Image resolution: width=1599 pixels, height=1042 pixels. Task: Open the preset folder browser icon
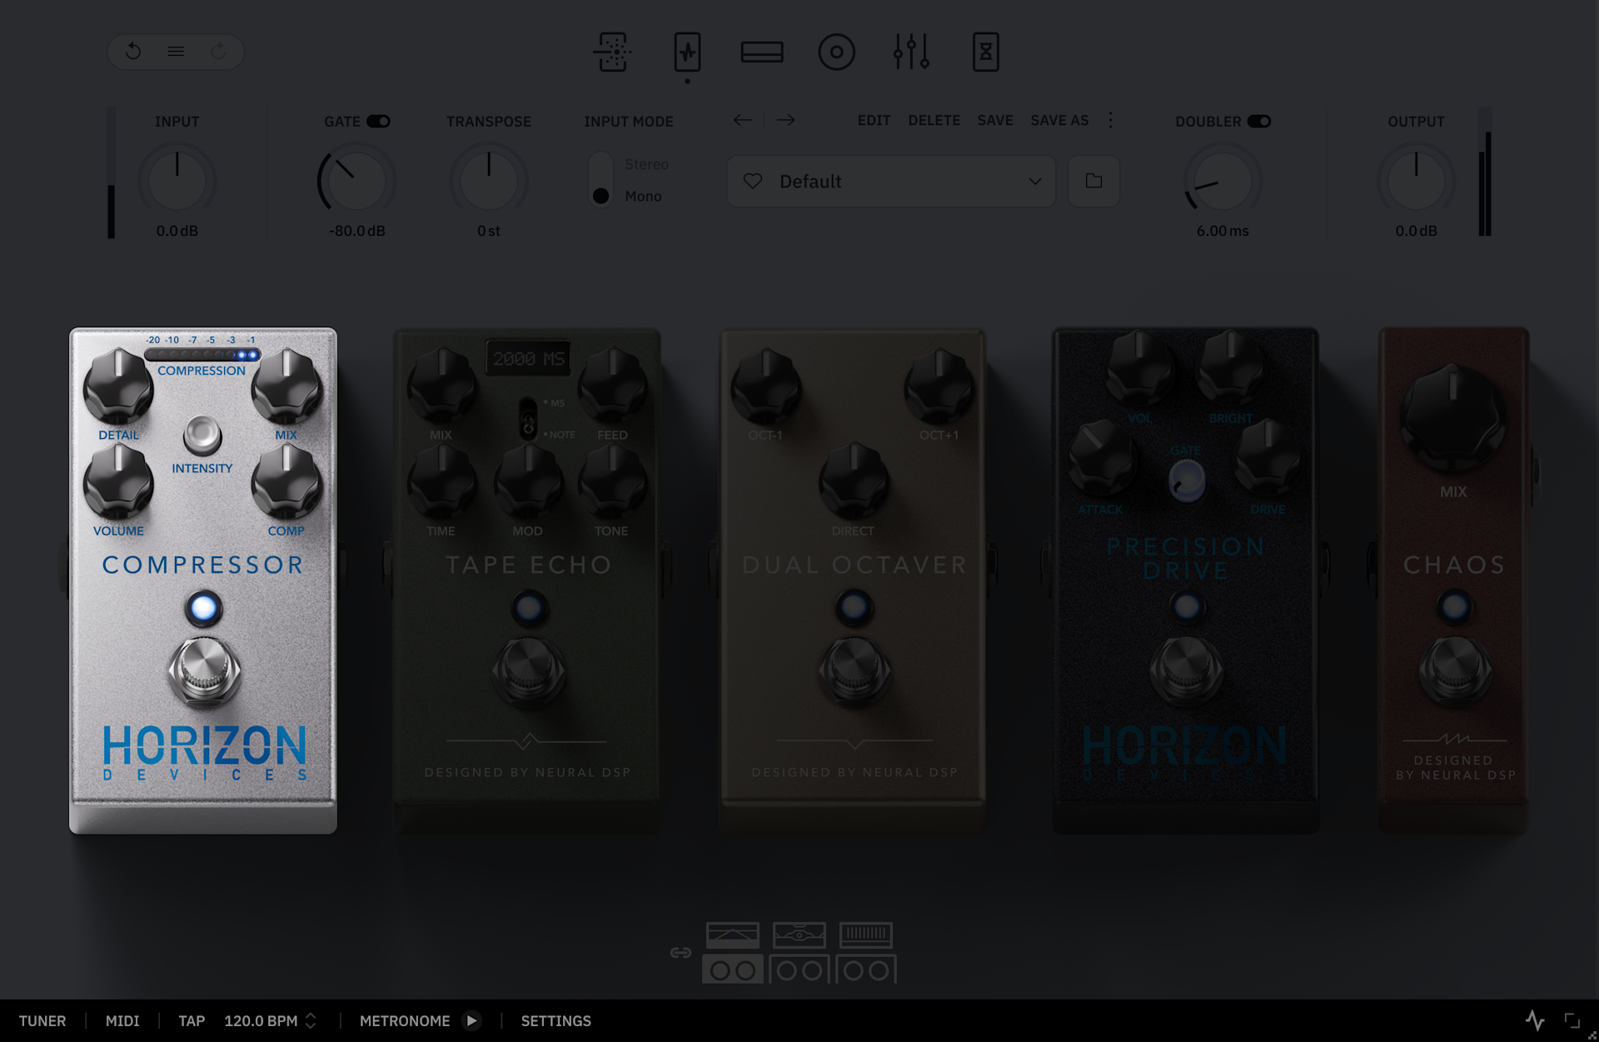tap(1094, 181)
